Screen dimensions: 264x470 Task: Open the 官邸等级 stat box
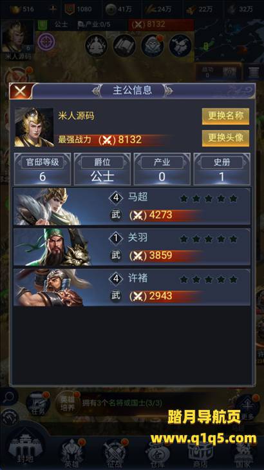pos(42,170)
